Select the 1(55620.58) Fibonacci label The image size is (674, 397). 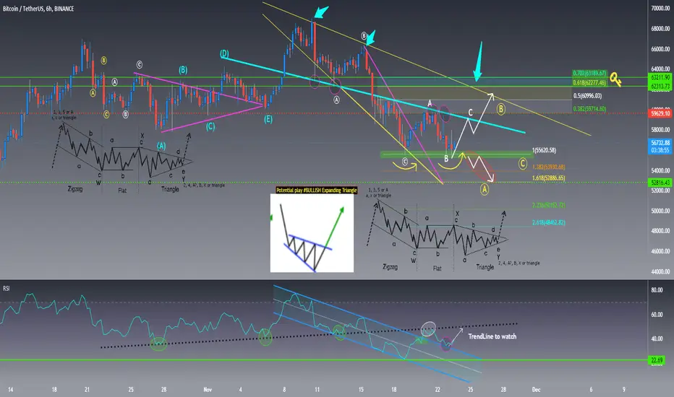click(544, 150)
